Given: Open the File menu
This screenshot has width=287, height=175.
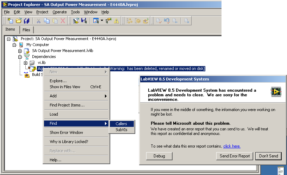Looking at the screenshot, I should [x=7, y=12].
